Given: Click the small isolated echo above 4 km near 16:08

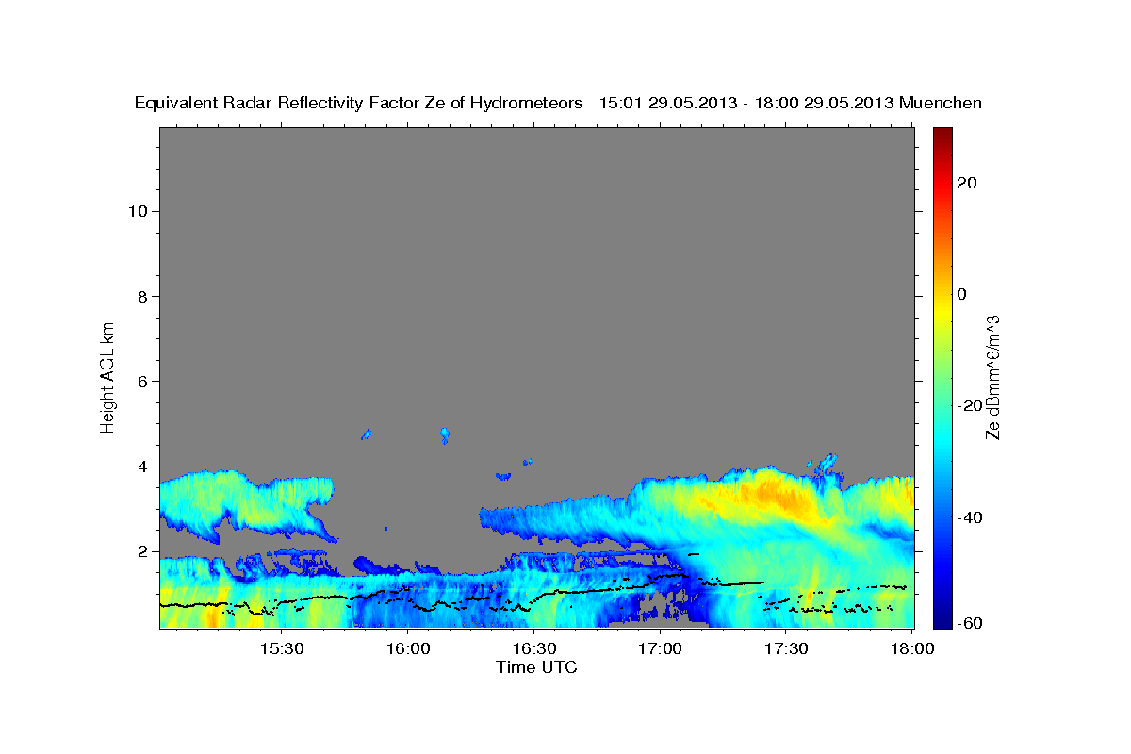Looking at the screenshot, I should [x=445, y=434].
